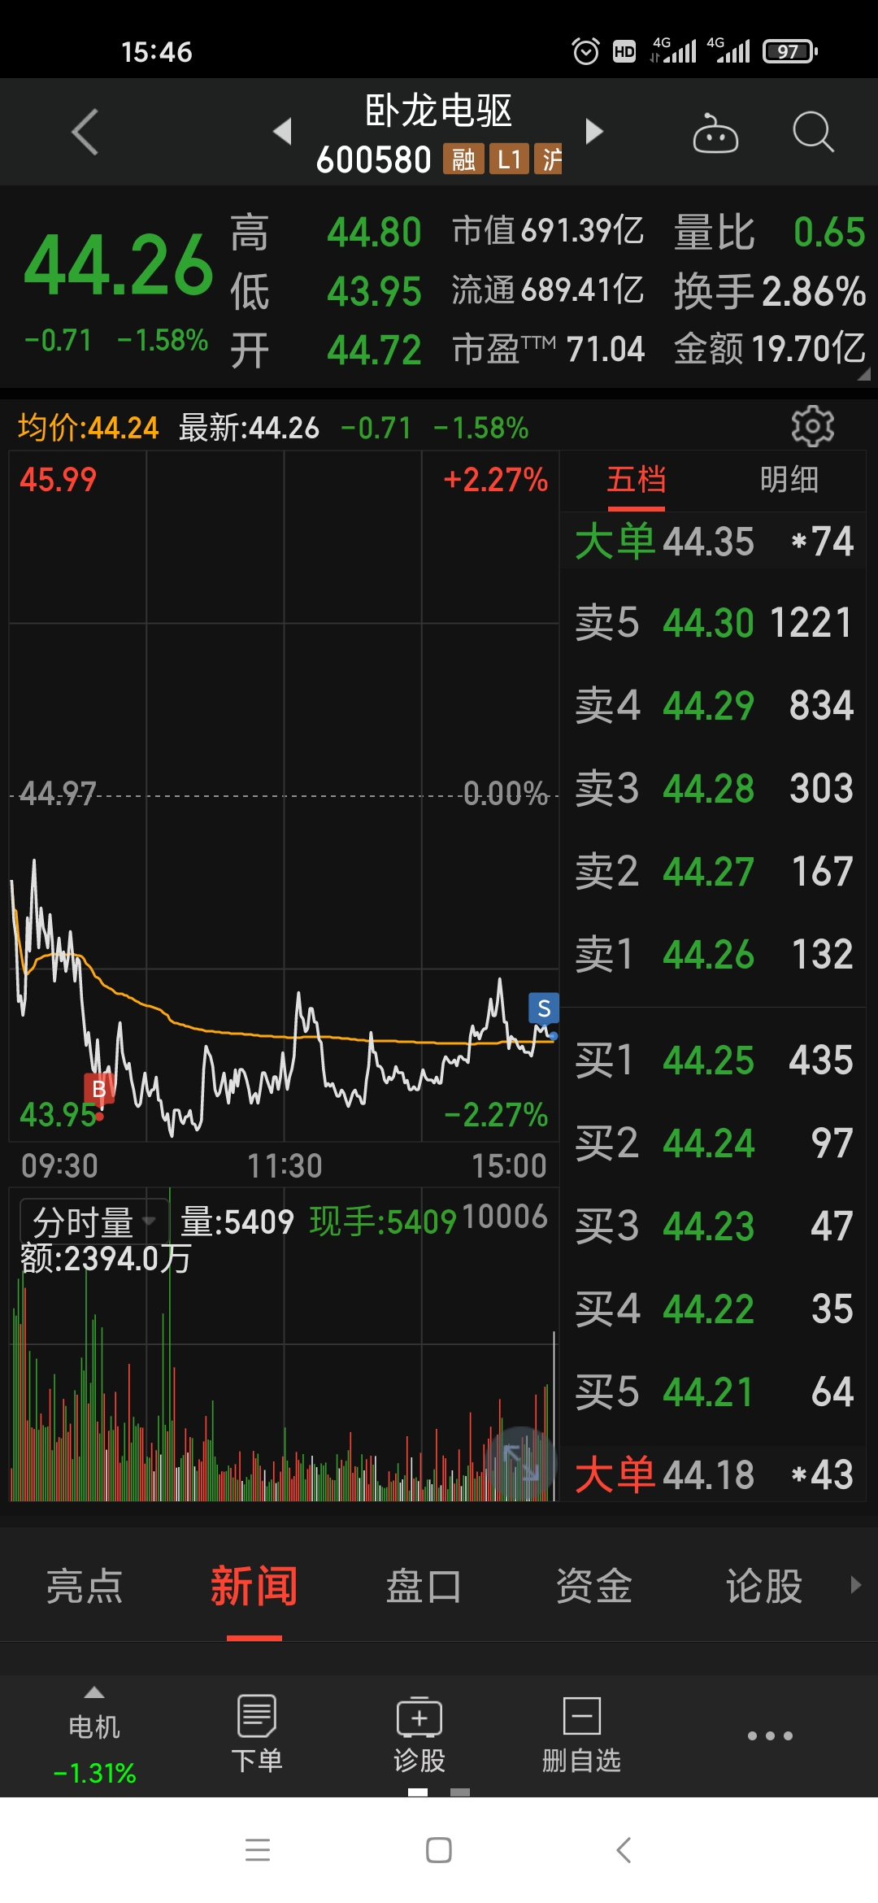Tap the 流通 689.41亿 value
Image resolution: width=878 pixels, height=1903 pixels.
tap(548, 290)
